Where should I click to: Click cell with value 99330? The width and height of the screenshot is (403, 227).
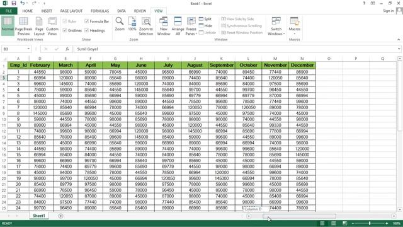275,125
